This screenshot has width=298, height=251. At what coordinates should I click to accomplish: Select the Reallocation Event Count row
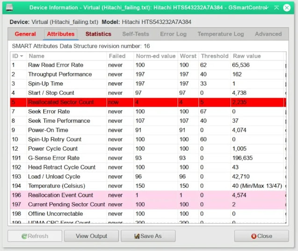pos(148,195)
